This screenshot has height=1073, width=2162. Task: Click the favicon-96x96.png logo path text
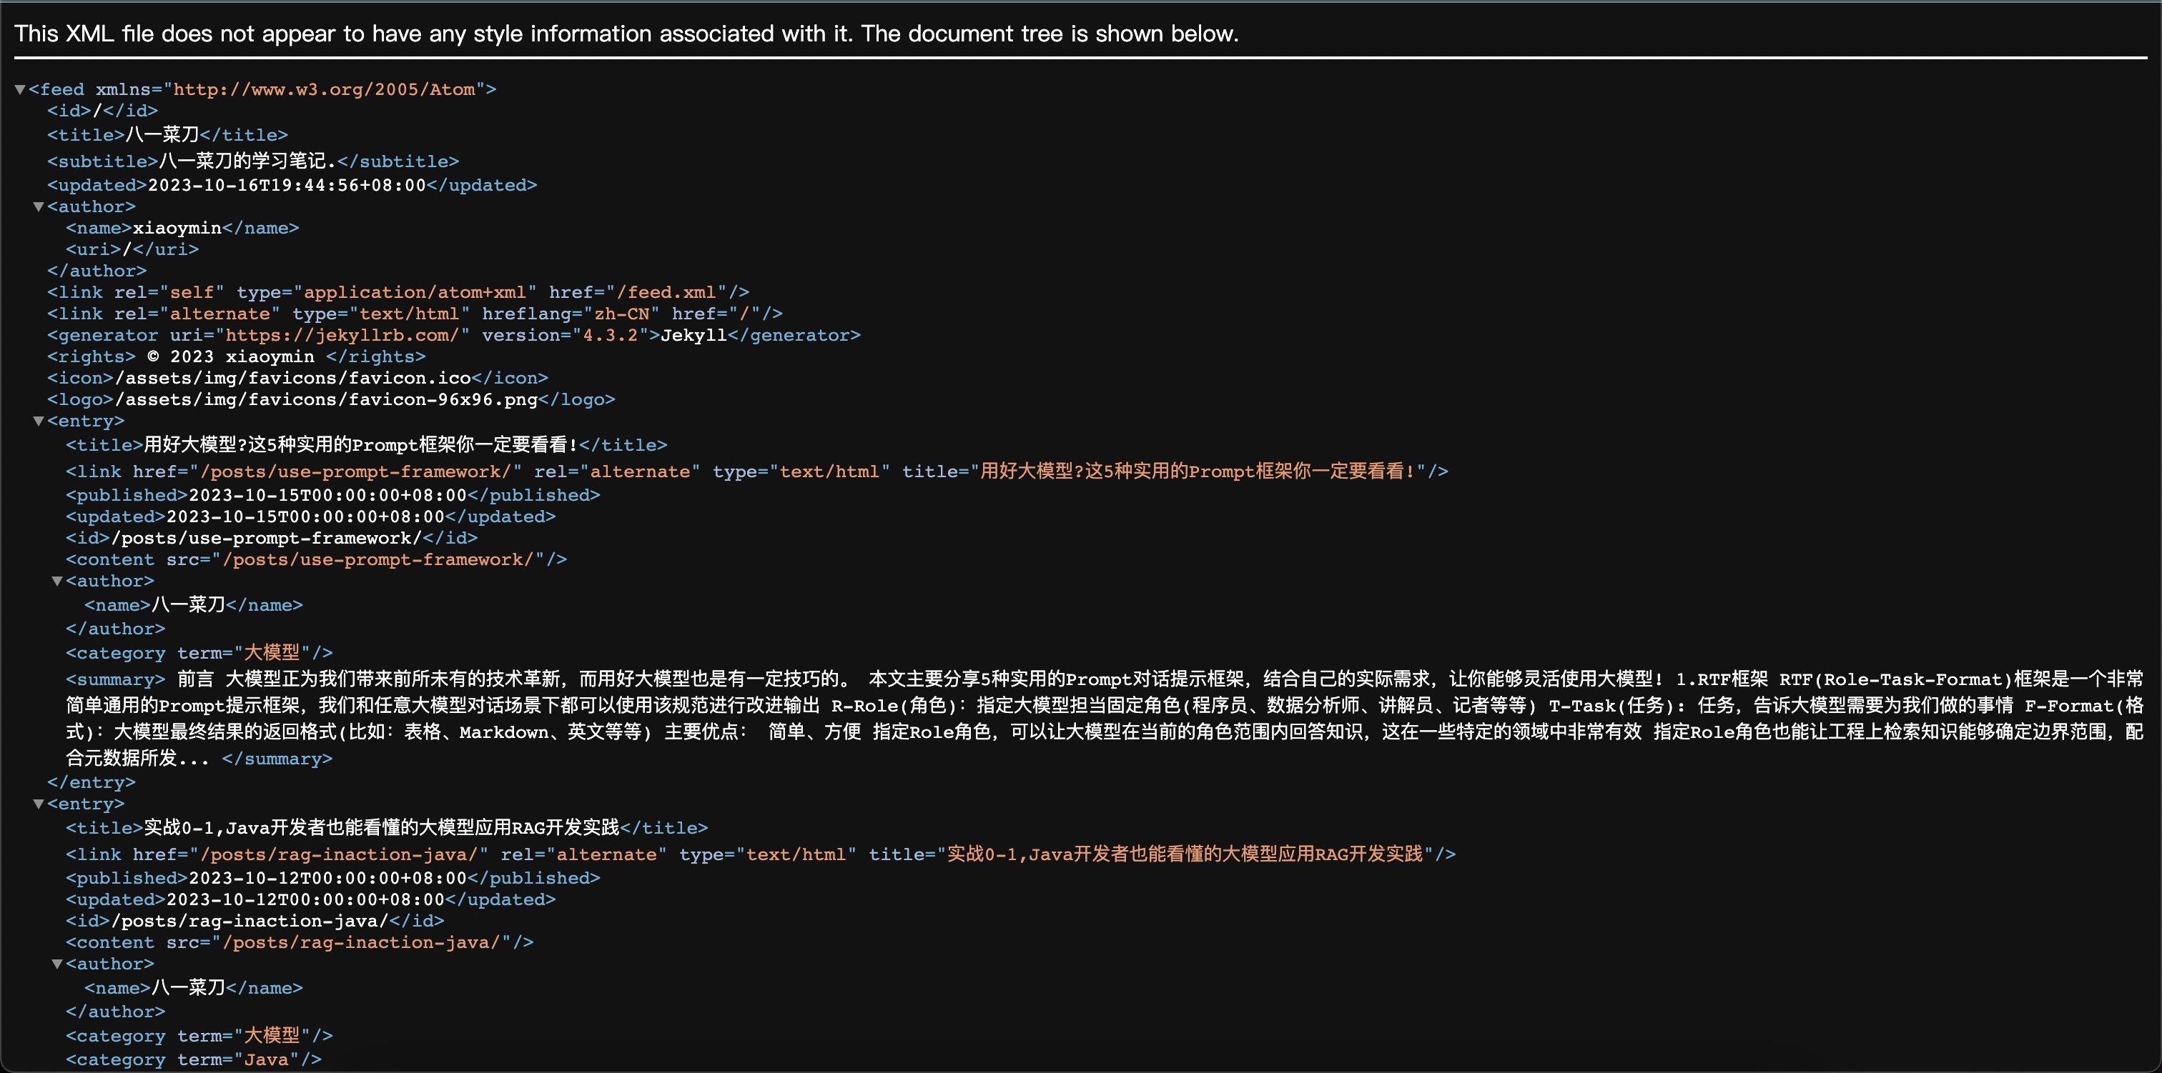click(325, 400)
